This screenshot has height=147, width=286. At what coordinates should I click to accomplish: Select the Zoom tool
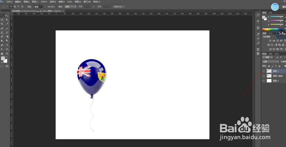pyautogui.click(x=7, y=53)
